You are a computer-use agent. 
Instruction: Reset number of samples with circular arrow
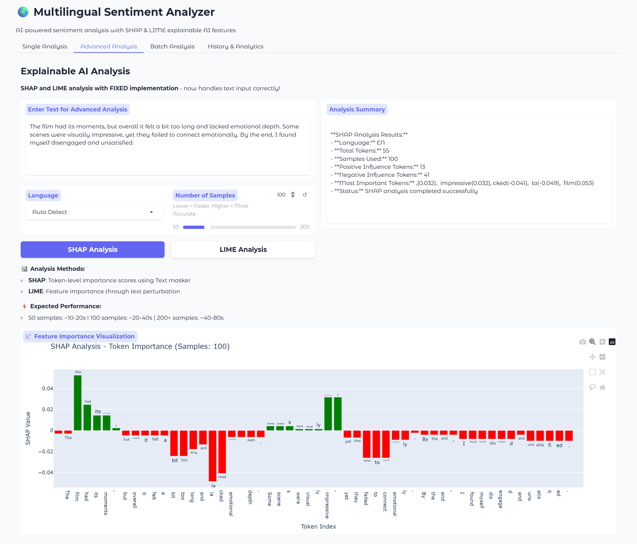click(x=305, y=195)
